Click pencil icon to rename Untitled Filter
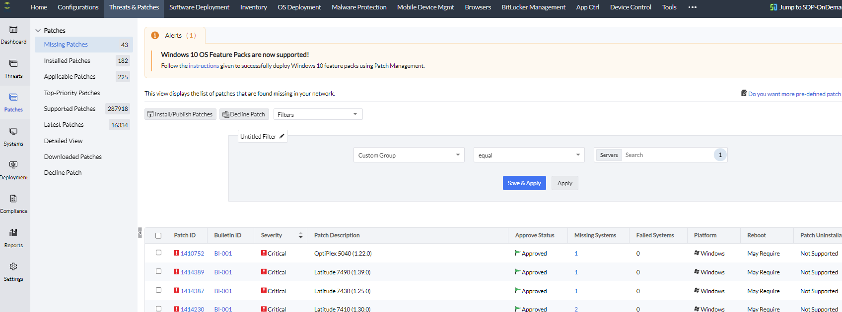This screenshot has width=842, height=312. point(282,136)
